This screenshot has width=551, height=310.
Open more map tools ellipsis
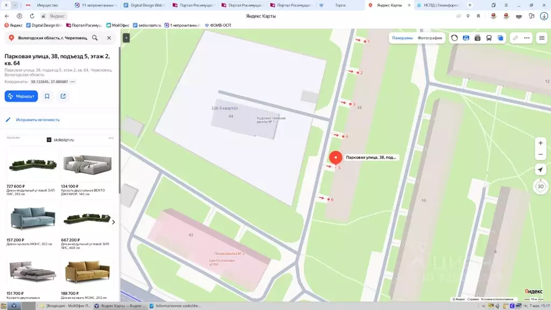(527, 38)
